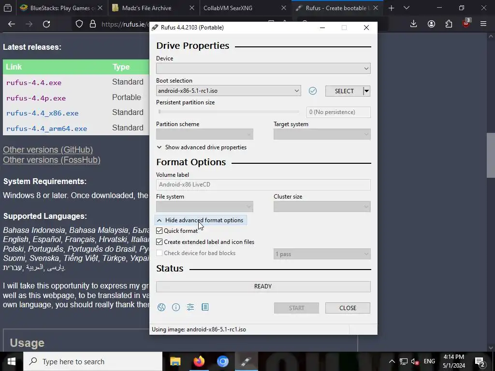495x371 pixels.
Task: Click the Firefox page vertical scrollbar thumb
Action: coord(491,155)
